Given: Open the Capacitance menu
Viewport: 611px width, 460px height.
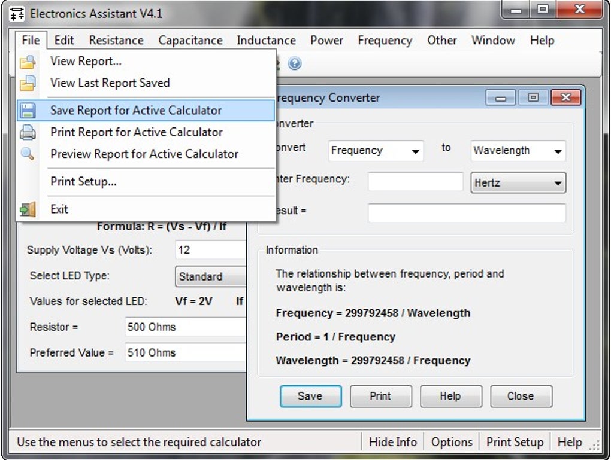Looking at the screenshot, I should [190, 40].
